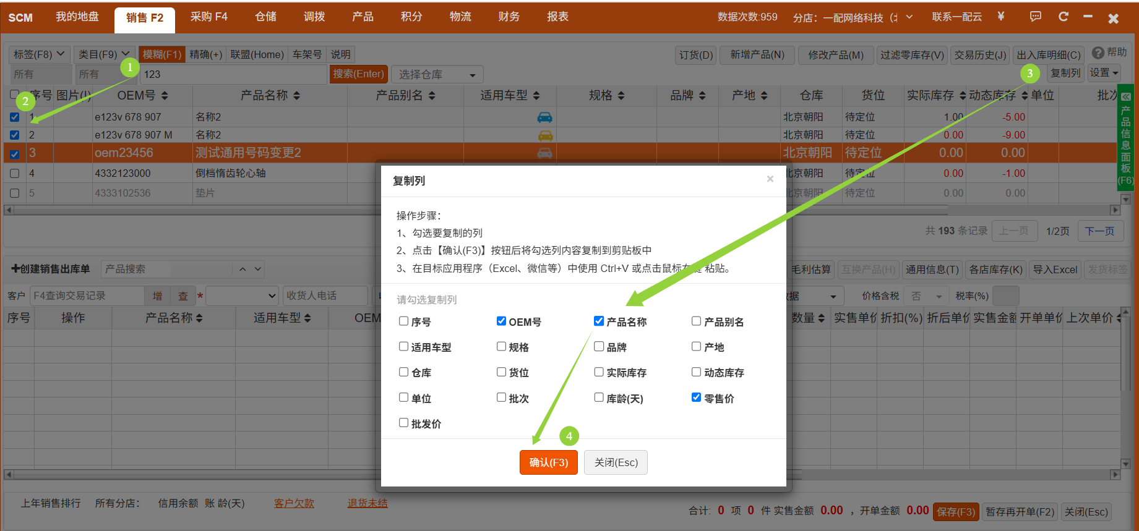1139x531 pixels.
Task: Expand the 设置 dropdown menu
Action: [x=1104, y=73]
